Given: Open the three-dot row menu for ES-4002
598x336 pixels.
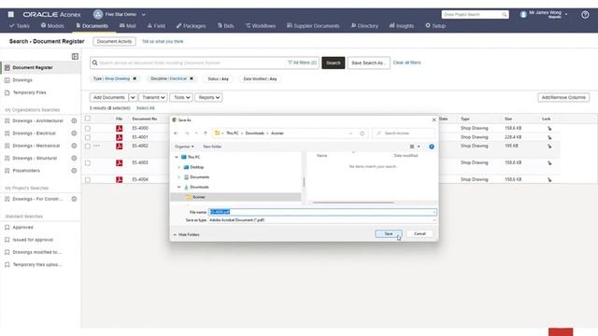Looking at the screenshot, I should pyautogui.click(x=97, y=146).
